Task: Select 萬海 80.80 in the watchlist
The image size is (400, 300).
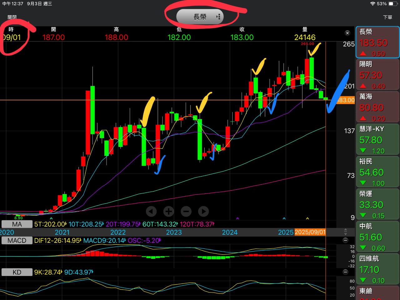Action: pos(377,107)
